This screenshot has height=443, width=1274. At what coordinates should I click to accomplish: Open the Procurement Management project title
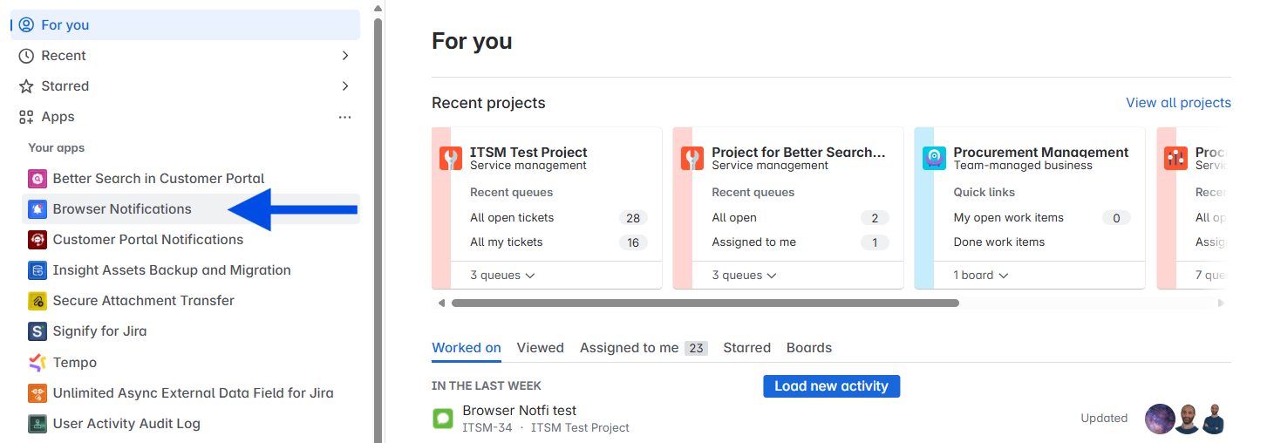(x=1041, y=152)
